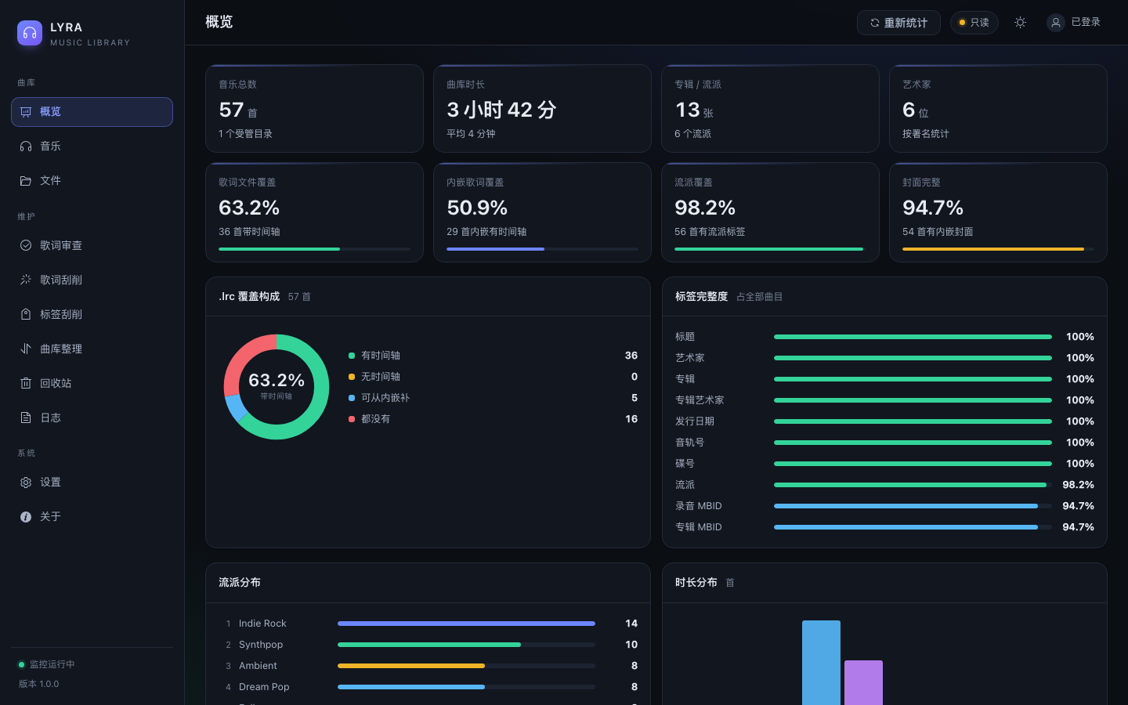This screenshot has height=705, width=1128.
Task: Click the "发行日期" row label
Action: click(695, 421)
